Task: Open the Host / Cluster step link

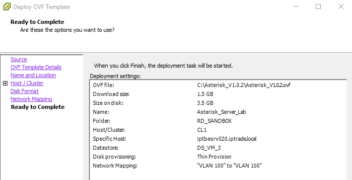Action: (27, 83)
